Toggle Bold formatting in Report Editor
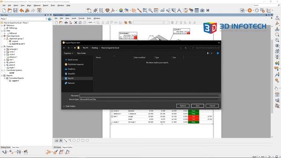Image resolution: width=281 pixels, height=158 pixels. 172,22
